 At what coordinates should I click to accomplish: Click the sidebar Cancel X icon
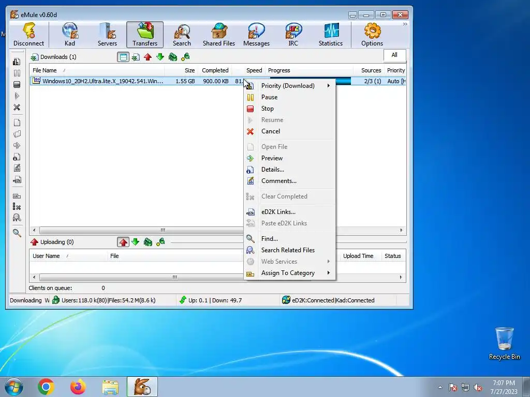point(17,108)
